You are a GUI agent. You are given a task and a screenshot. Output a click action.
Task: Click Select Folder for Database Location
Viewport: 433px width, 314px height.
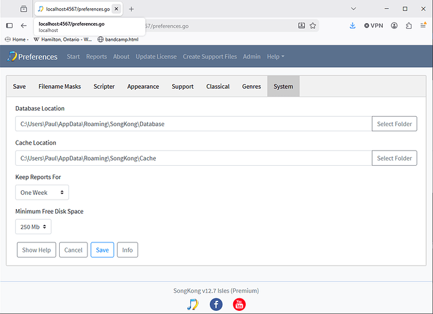[x=394, y=124]
